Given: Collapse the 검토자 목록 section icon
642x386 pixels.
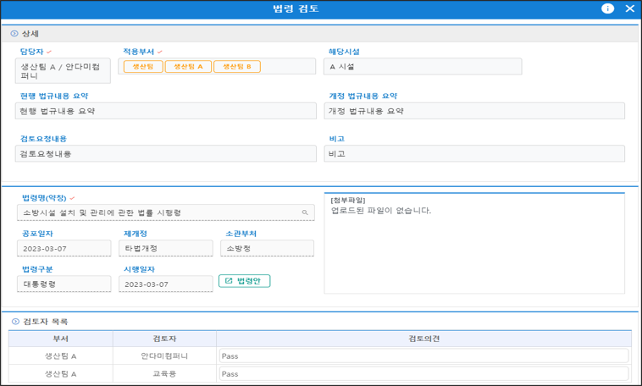Looking at the screenshot, I should 15,322.
